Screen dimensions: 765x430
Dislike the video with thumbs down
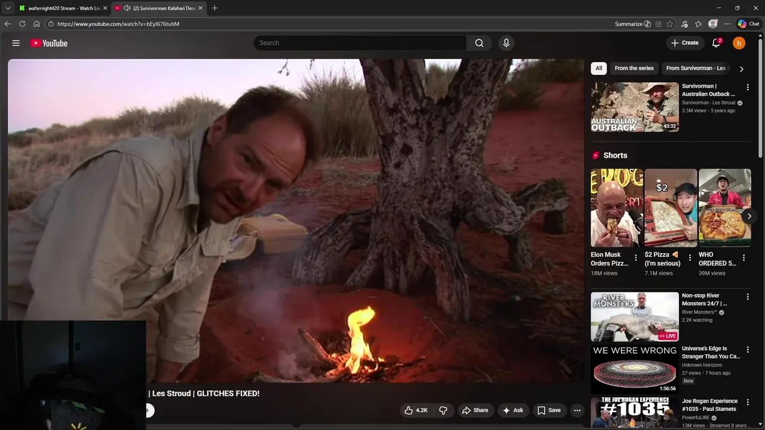point(443,410)
